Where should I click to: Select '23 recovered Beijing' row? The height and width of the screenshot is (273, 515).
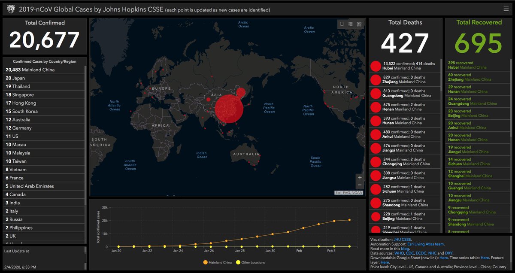tap(478, 113)
